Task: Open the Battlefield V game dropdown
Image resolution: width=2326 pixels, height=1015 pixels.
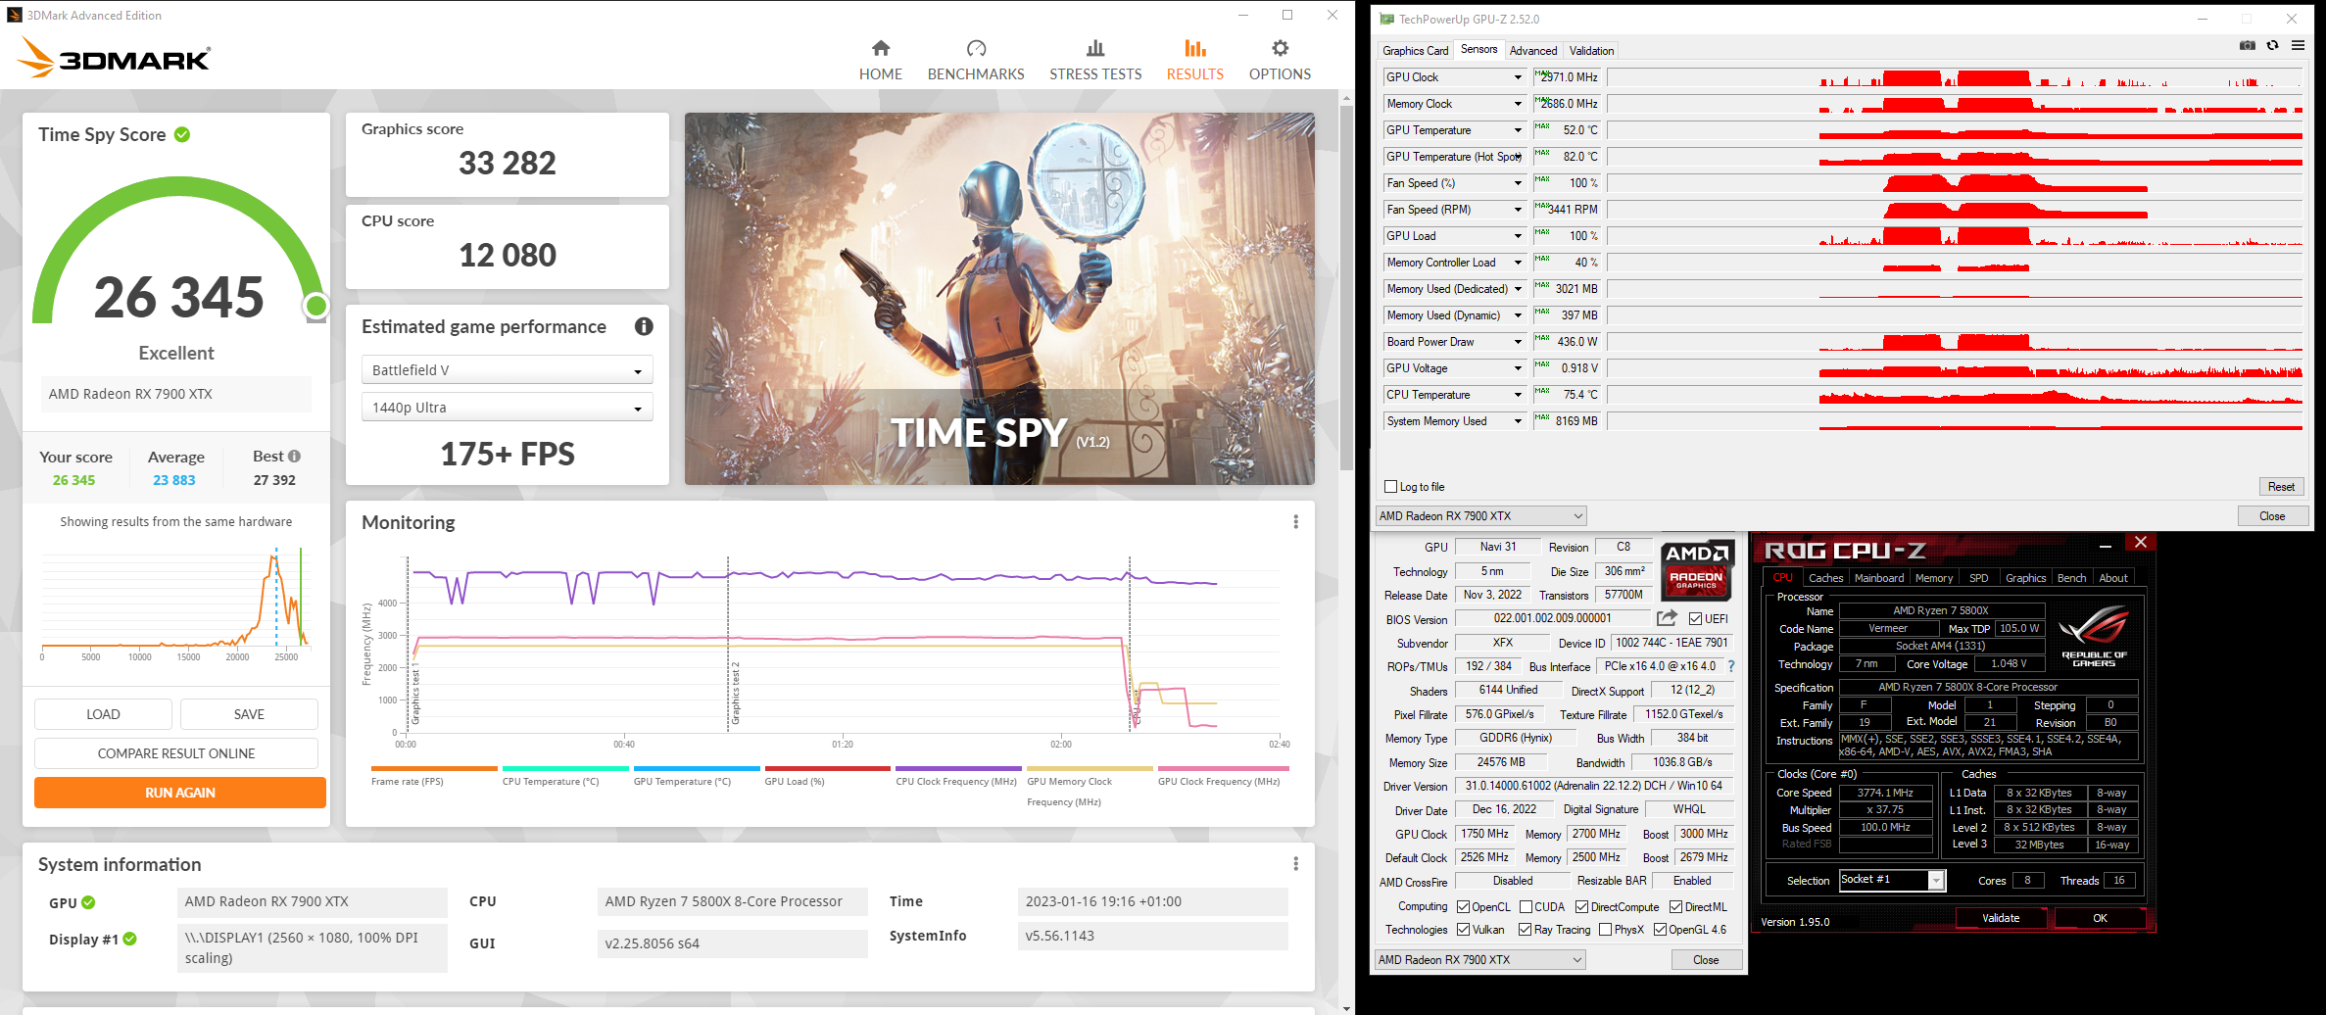Action: 507,370
